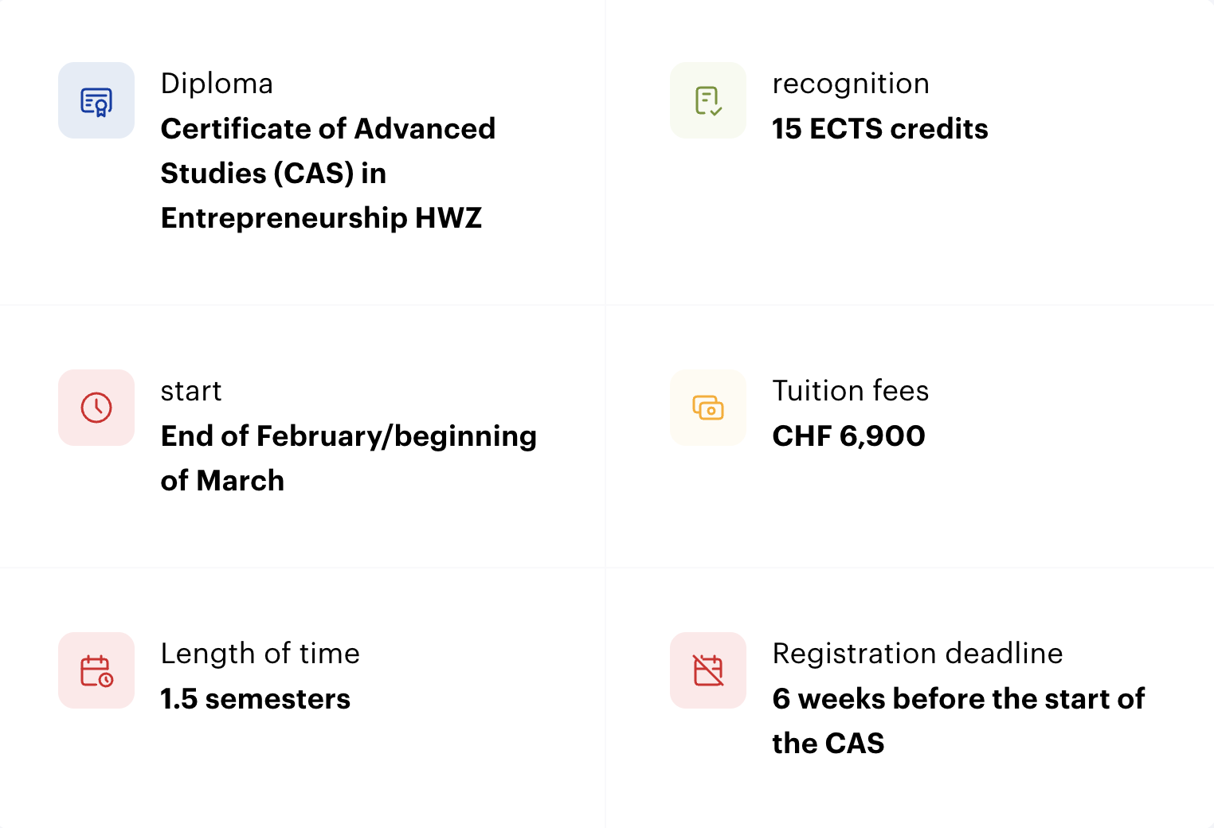Image resolution: width=1214 pixels, height=828 pixels.
Task: Select the 15 ECTS credits text
Action: 880,129
